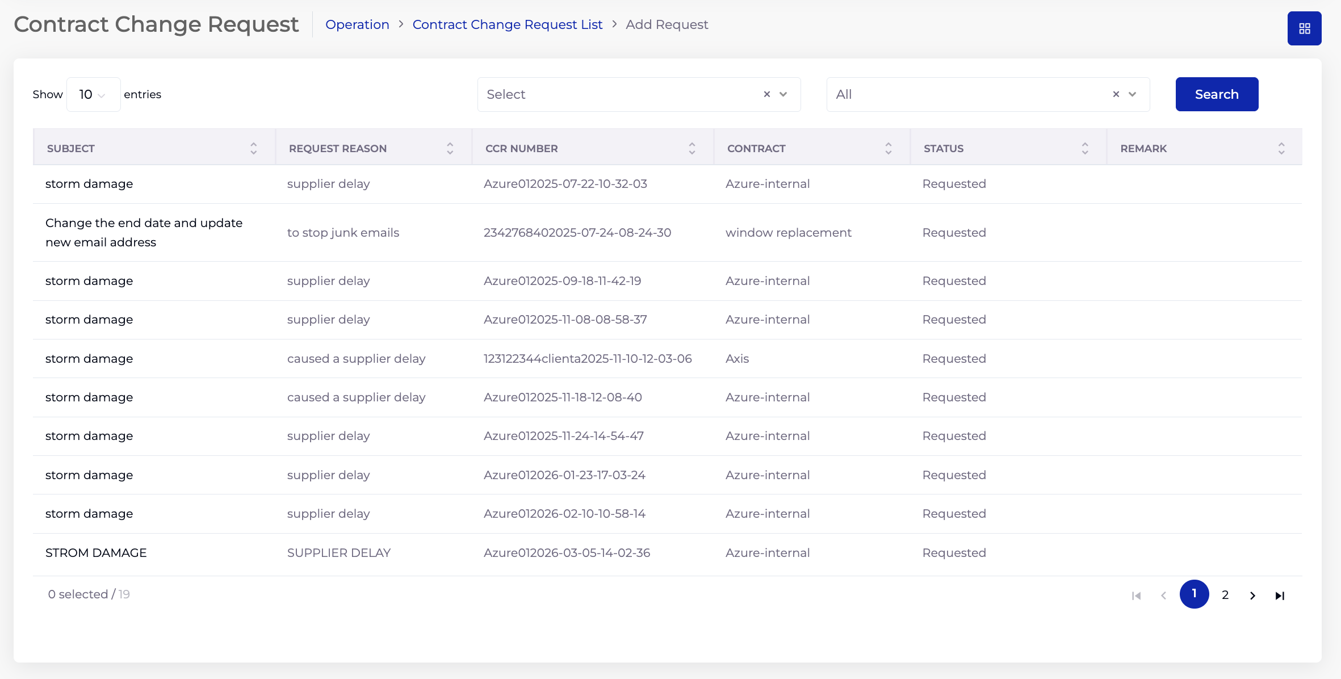Image resolution: width=1341 pixels, height=679 pixels.
Task: Sort table by CCR Number column
Action: coord(692,148)
